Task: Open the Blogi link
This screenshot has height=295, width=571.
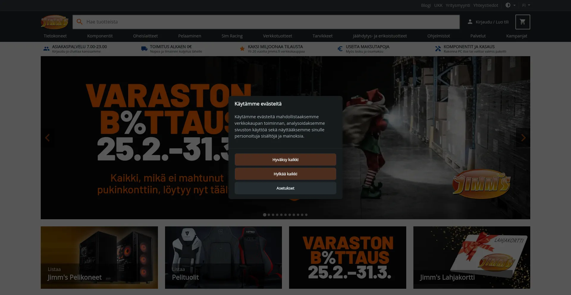Action: pyautogui.click(x=426, y=5)
